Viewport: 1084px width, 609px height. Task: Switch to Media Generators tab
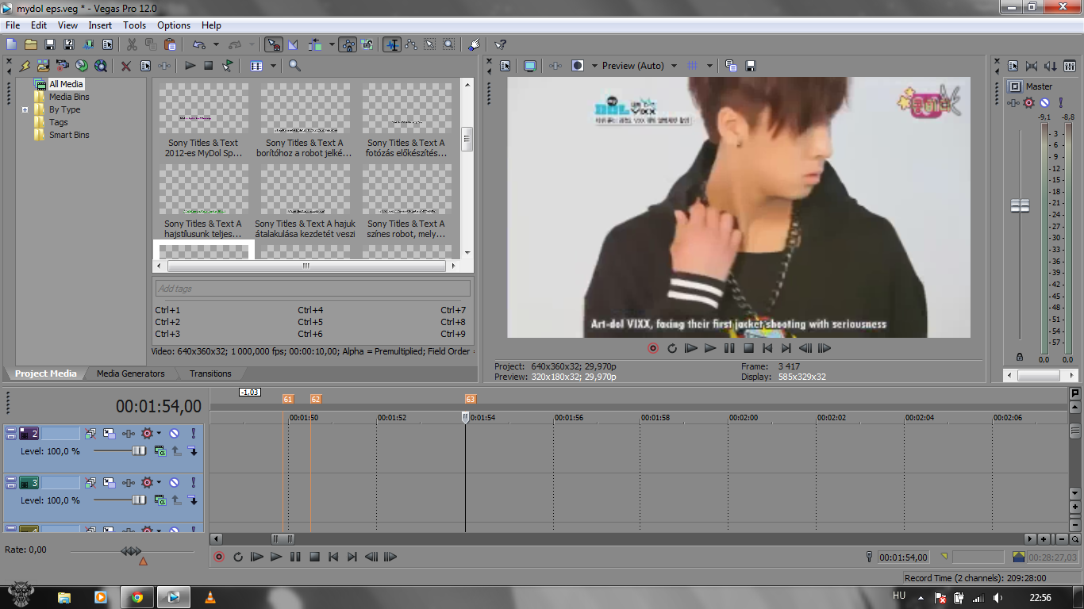pyautogui.click(x=131, y=373)
